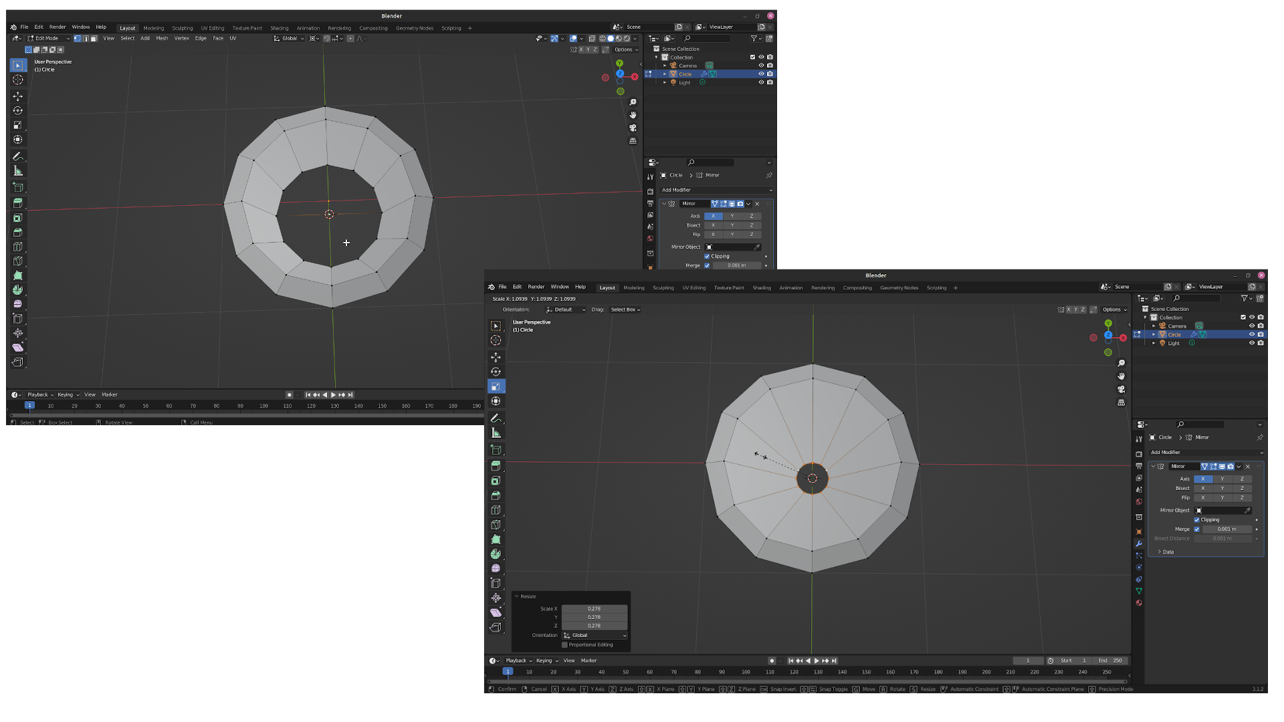Select the Cursor tool in front Blender window
1284x722 pixels.
pos(496,340)
